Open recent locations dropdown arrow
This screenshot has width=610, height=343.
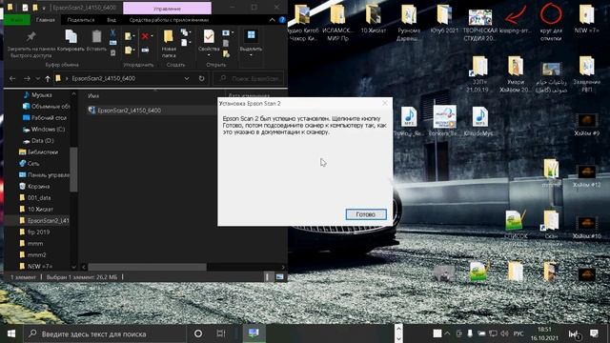pyautogui.click(x=38, y=78)
